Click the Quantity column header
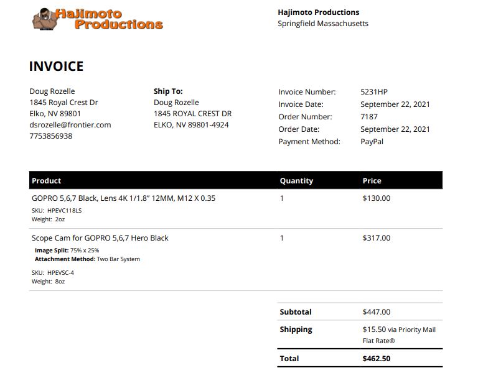This screenshot has height=373, width=478. pos(296,180)
